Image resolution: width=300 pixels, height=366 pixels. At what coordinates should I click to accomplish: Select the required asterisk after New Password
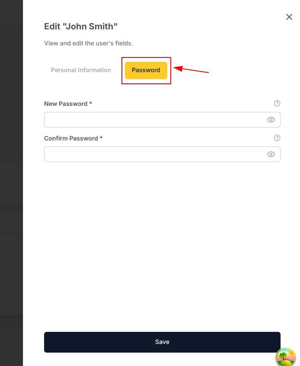tap(91, 103)
